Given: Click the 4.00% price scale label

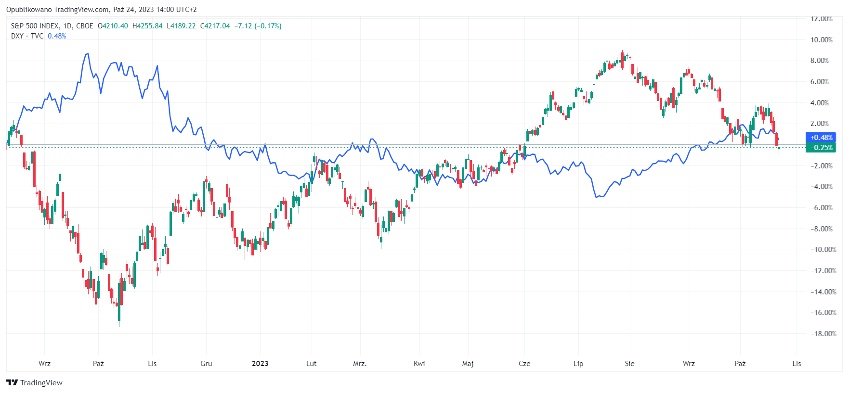Looking at the screenshot, I should pos(820,102).
